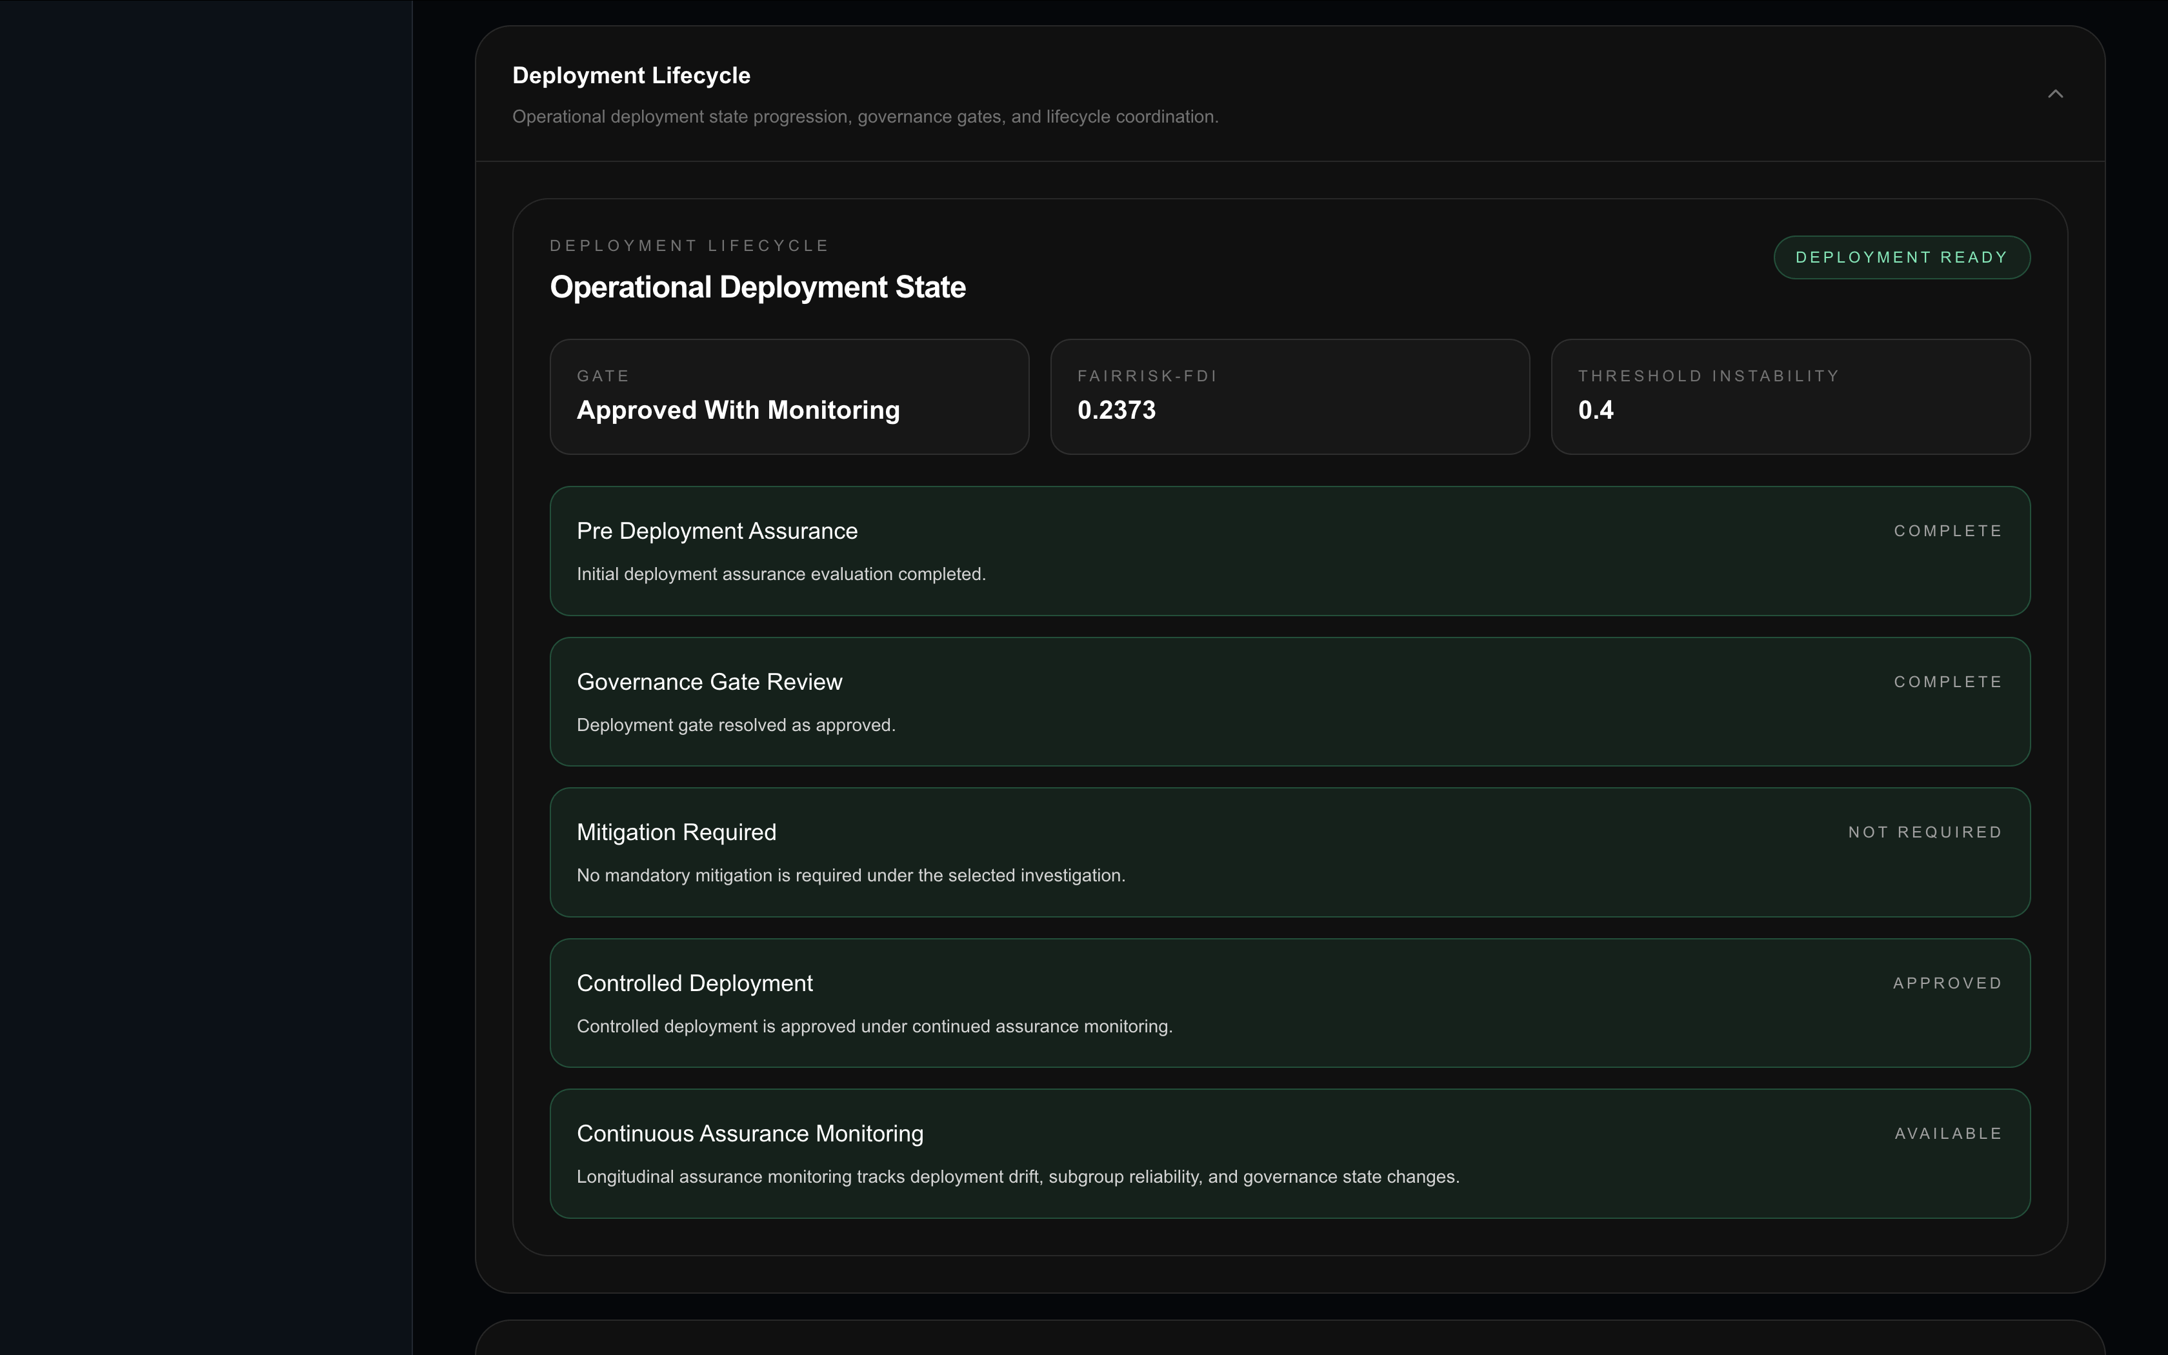
Task: Click the Deployment Ready status badge
Action: [1901, 257]
